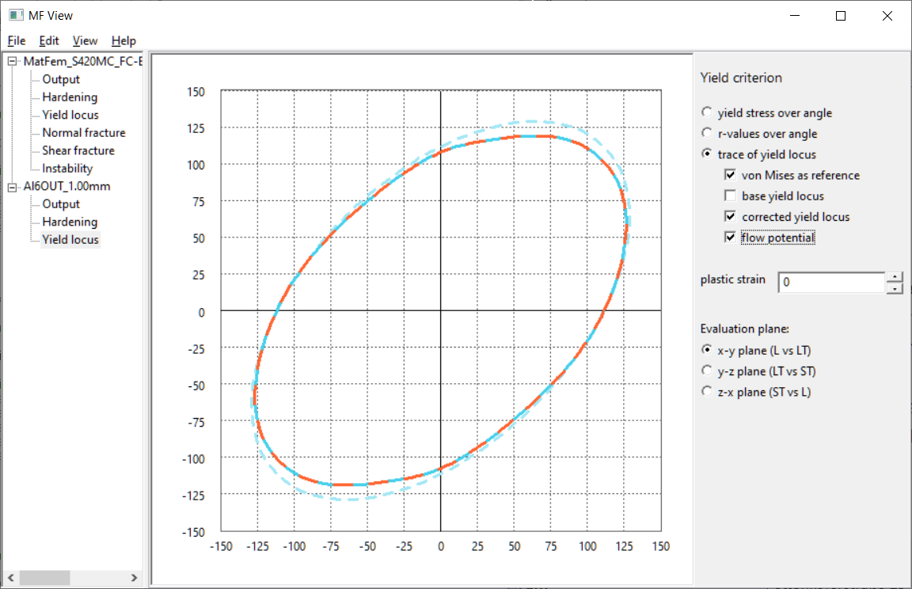912x589 pixels.
Task: Open the View menu
Action: [85, 40]
